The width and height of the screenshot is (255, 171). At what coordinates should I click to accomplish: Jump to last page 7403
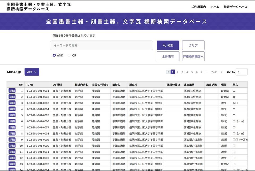point(214,72)
